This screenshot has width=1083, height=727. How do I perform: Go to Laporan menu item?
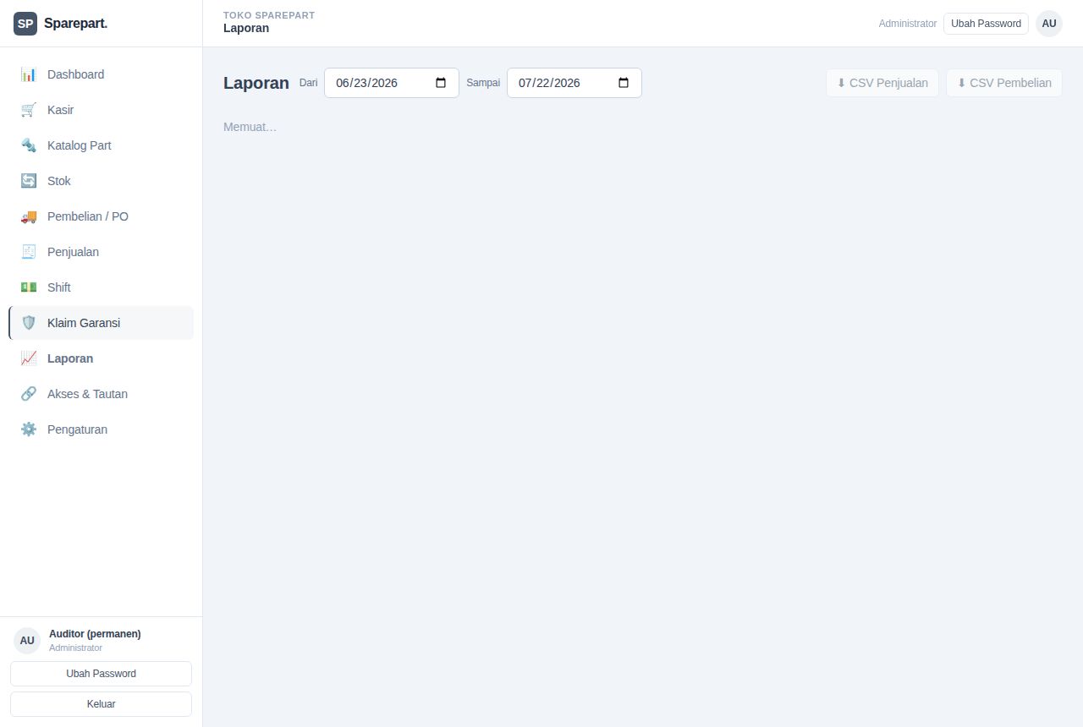click(102, 358)
